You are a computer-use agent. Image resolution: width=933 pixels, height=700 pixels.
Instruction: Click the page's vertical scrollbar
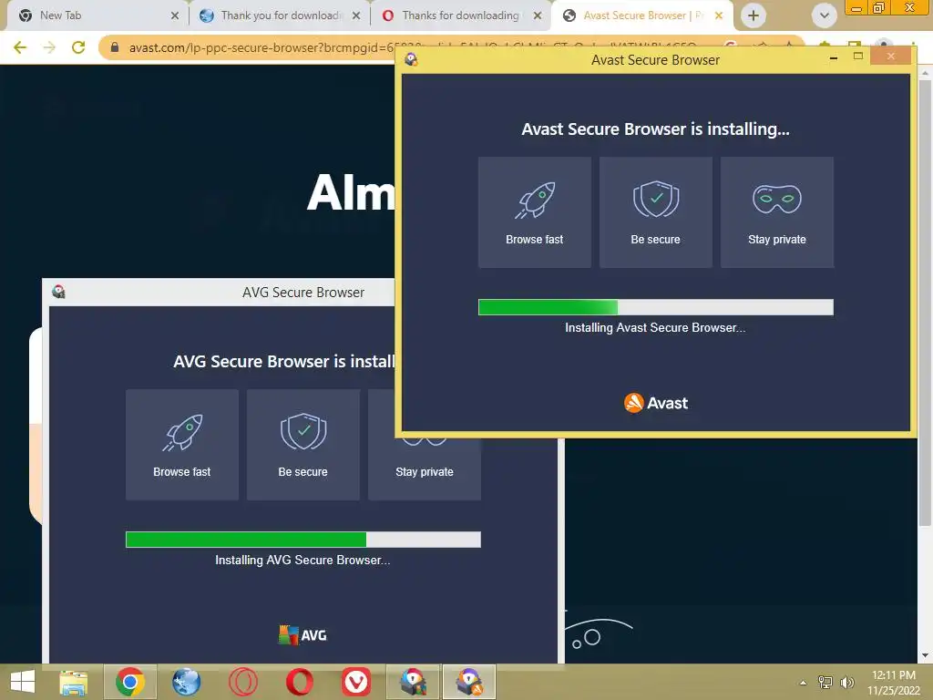[925, 304]
